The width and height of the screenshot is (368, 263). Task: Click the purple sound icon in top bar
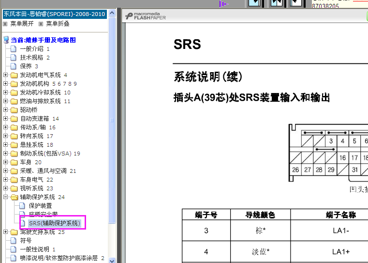pos(224,4)
